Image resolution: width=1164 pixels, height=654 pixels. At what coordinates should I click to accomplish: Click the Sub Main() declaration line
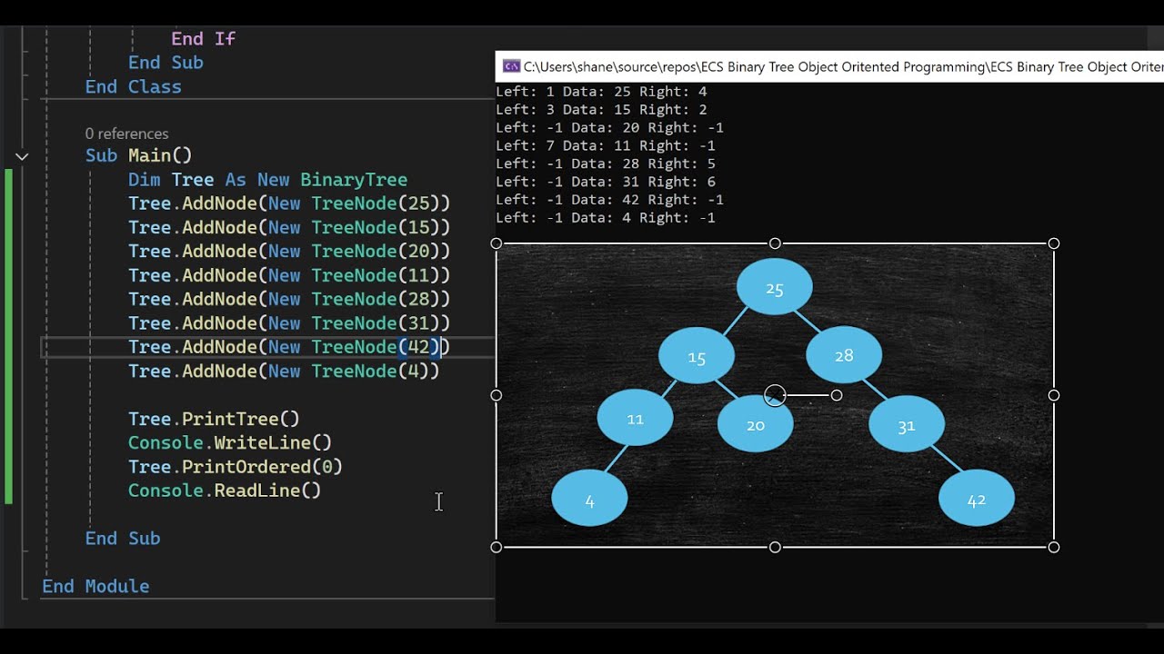click(x=138, y=155)
